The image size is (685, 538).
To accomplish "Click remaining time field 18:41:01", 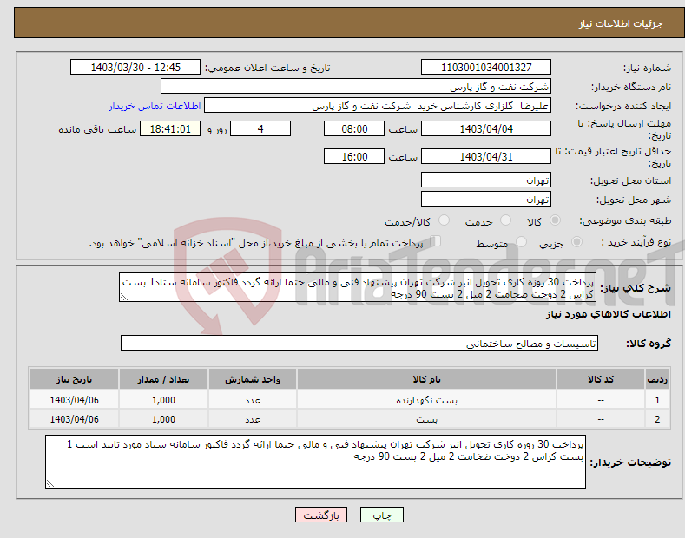I will [170, 128].
